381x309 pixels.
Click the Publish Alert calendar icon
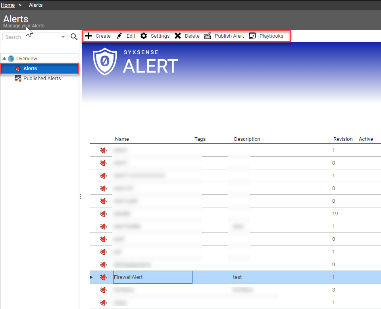[x=208, y=36]
